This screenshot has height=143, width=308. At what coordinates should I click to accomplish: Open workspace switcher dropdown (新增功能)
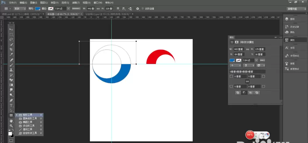[x=296, y=9]
